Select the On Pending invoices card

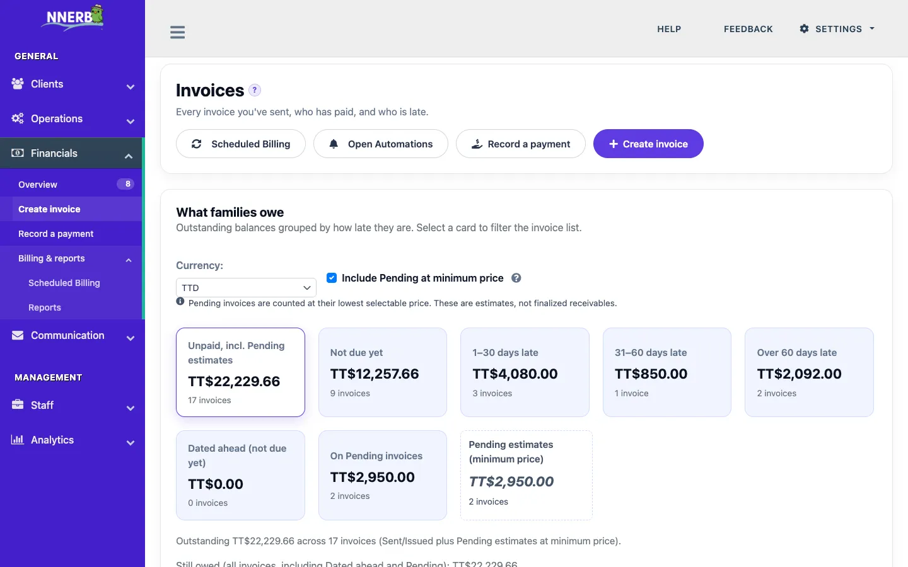click(x=383, y=475)
